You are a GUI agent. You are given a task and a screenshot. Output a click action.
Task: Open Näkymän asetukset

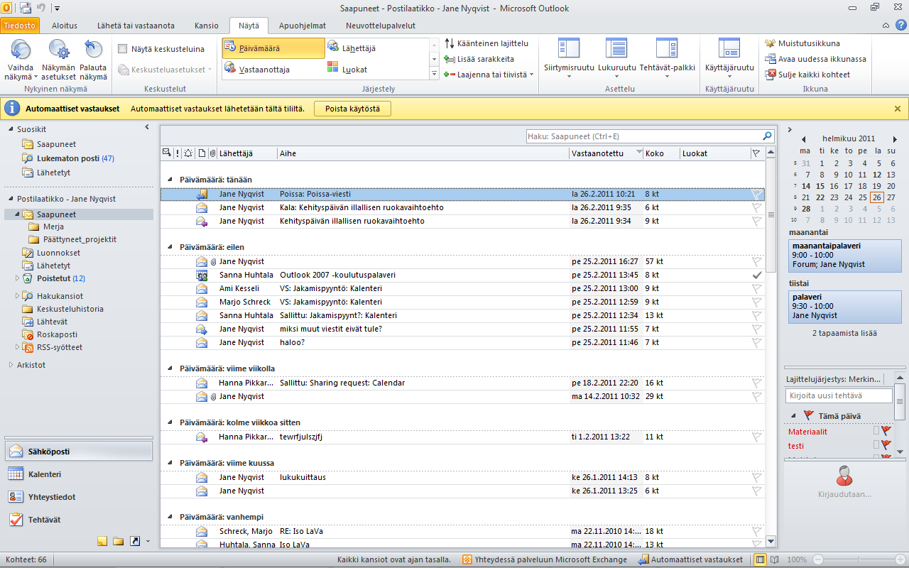(58, 60)
